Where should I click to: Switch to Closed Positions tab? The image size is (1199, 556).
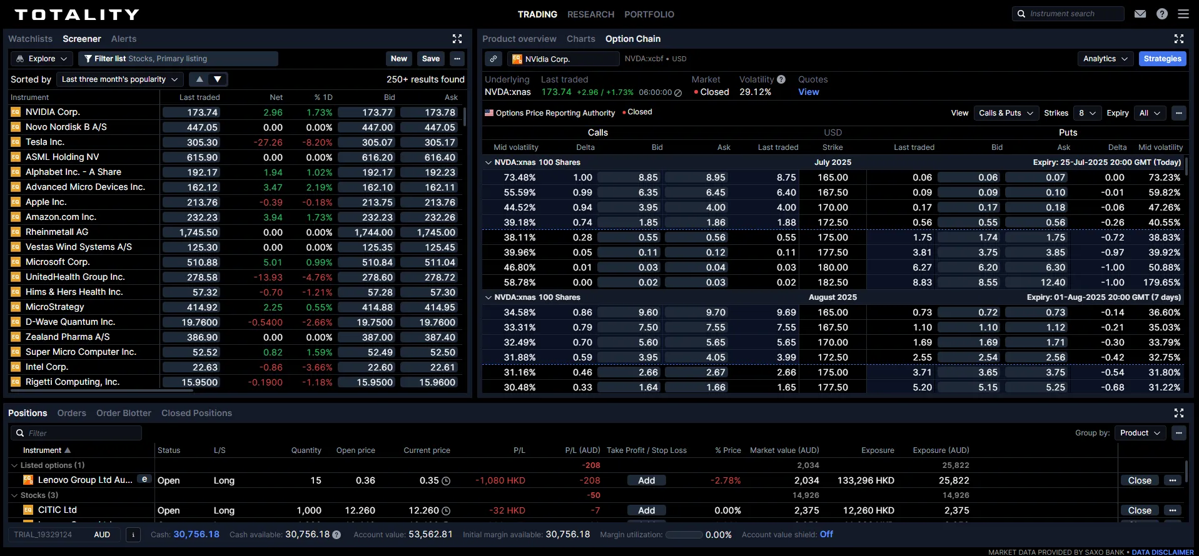tap(196, 413)
